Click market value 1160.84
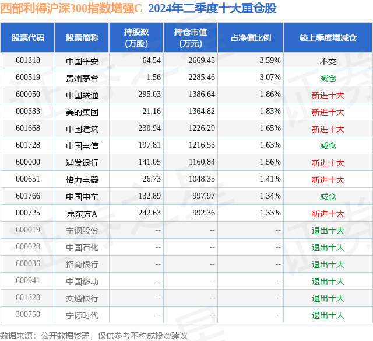373x341 pixels. (202, 162)
